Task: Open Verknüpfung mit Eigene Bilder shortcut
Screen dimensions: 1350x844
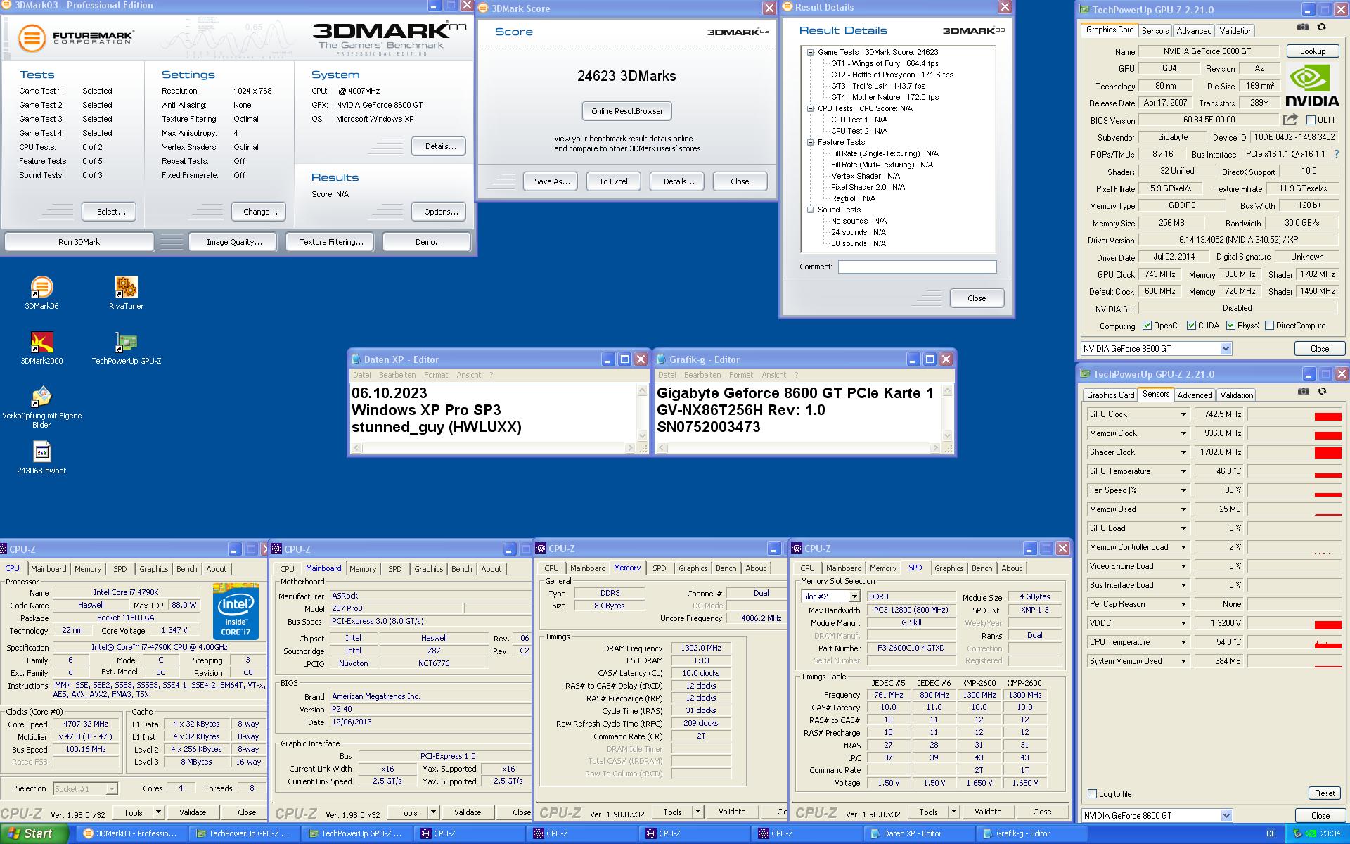Action: tap(41, 407)
